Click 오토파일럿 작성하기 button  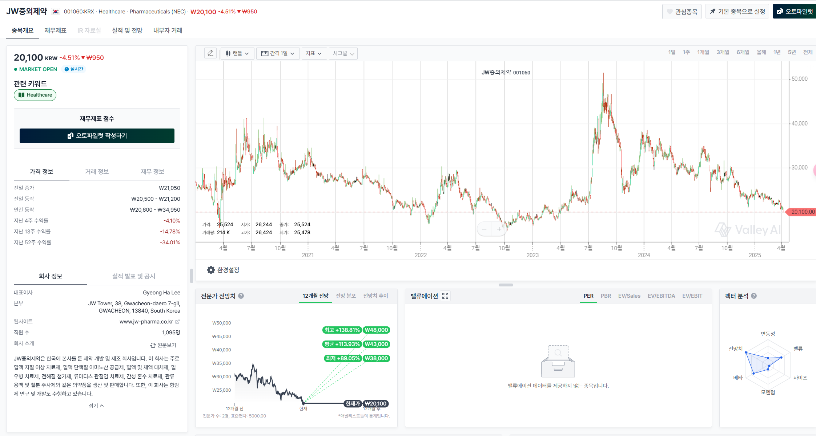click(x=97, y=136)
